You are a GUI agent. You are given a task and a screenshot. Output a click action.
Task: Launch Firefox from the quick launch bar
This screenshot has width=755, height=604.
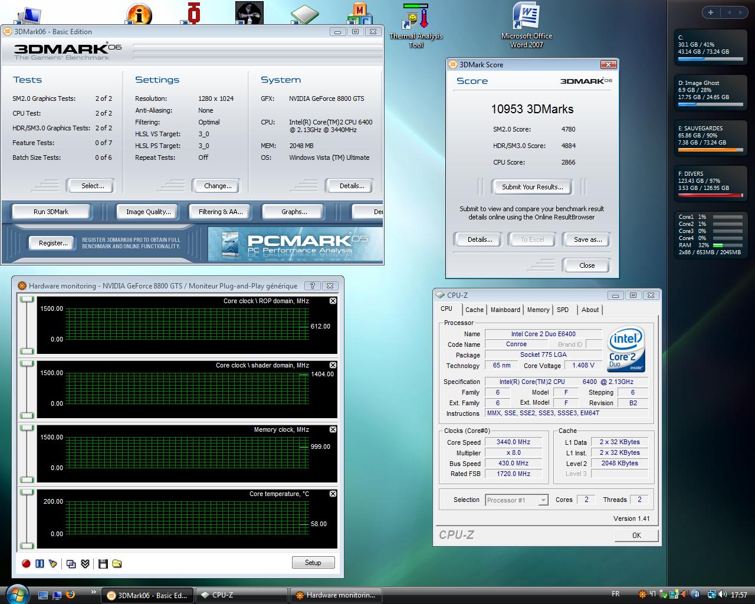71,595
